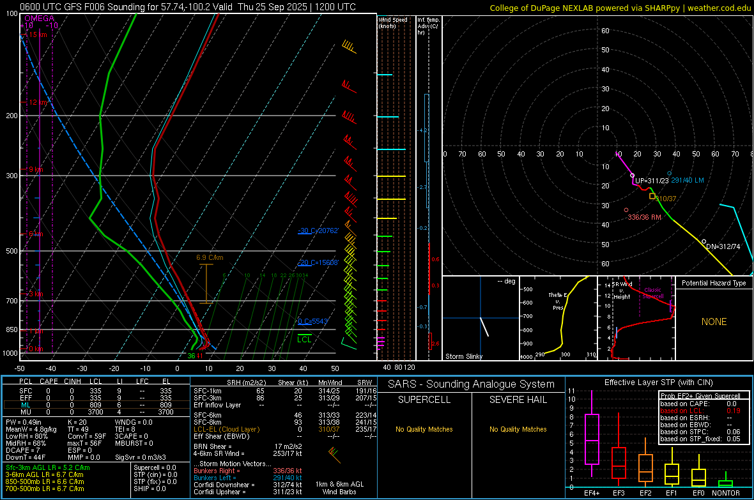Select the EFF parcel row
The image size is (754, 500).
click(96, 398)
